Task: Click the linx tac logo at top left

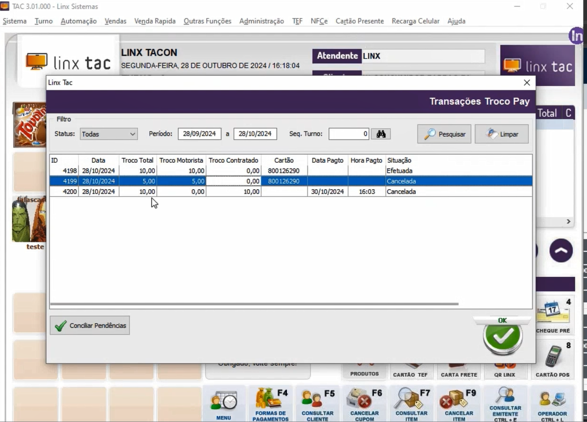Action: point(68,62)
